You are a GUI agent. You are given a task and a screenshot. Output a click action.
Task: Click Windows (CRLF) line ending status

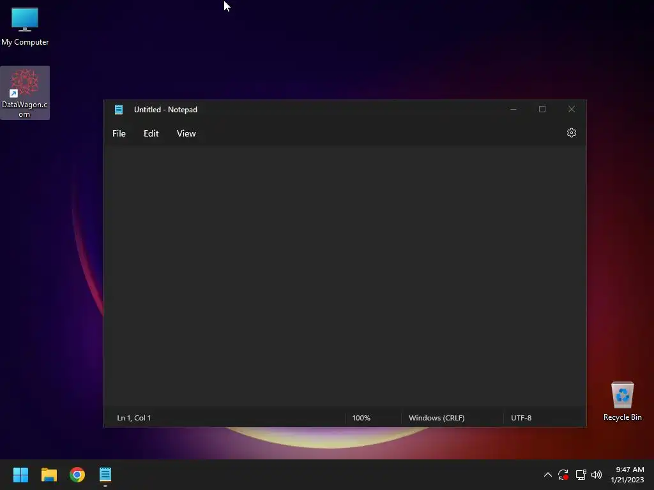pos(437,418)
